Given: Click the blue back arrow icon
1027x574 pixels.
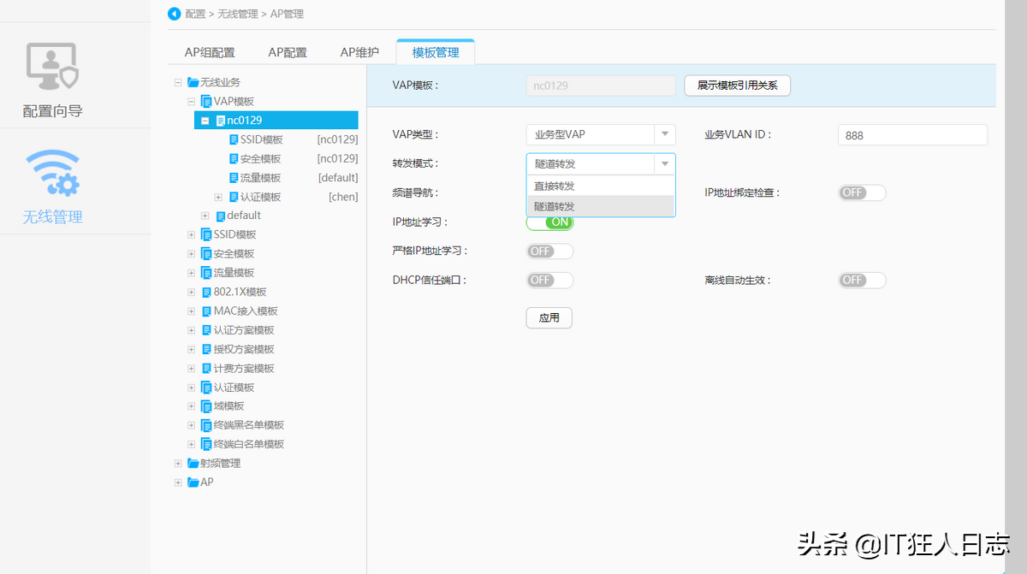Looking at the screenshot, I should click(x=175, y=14).
